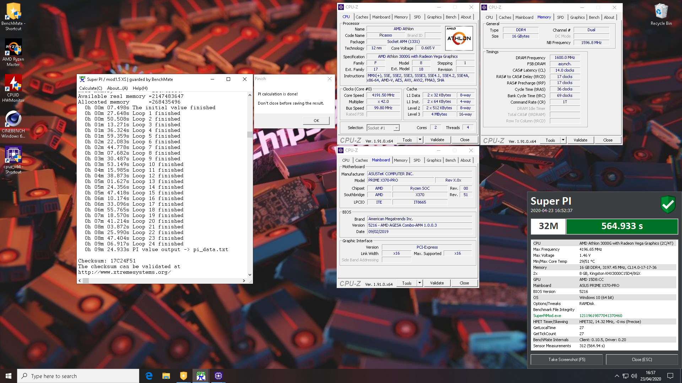The height and width of the screenshot is (383, 682).
Task: Switch to Caches tab in CPU-Z CPU window
Action: (x=362, y=17)
